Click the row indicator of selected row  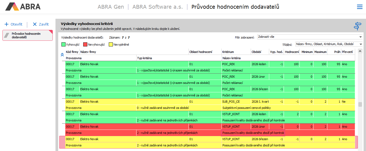(62, 142)
